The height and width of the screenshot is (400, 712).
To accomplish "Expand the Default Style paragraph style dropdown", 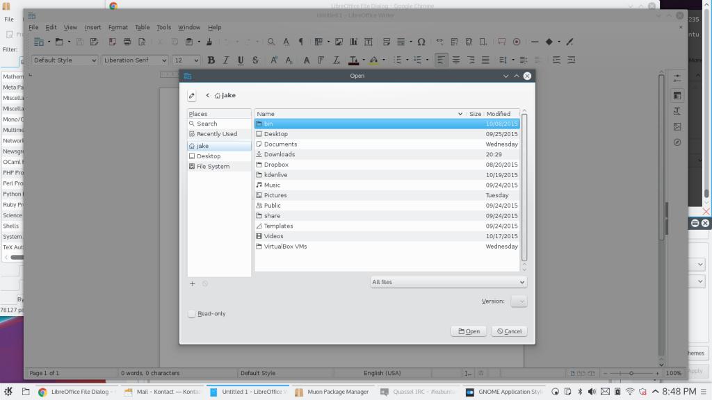I will click(x=65, y=60).
